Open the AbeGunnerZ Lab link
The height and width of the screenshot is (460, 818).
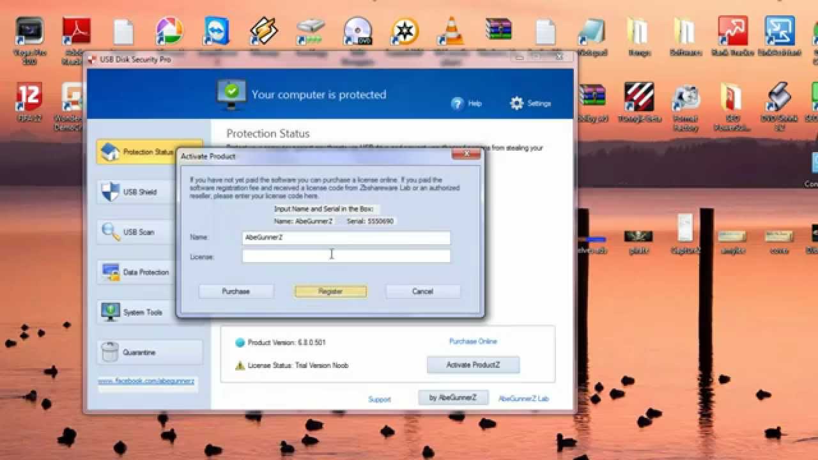[523, 399]
